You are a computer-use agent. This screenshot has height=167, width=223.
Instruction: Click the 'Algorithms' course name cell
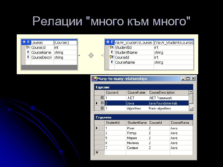point(137,108)
